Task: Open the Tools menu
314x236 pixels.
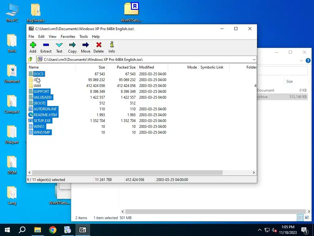Action: pos(83,37)
